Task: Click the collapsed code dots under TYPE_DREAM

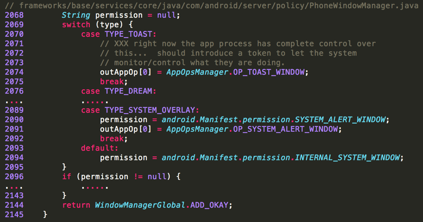Action: click(x=94, y=101)
